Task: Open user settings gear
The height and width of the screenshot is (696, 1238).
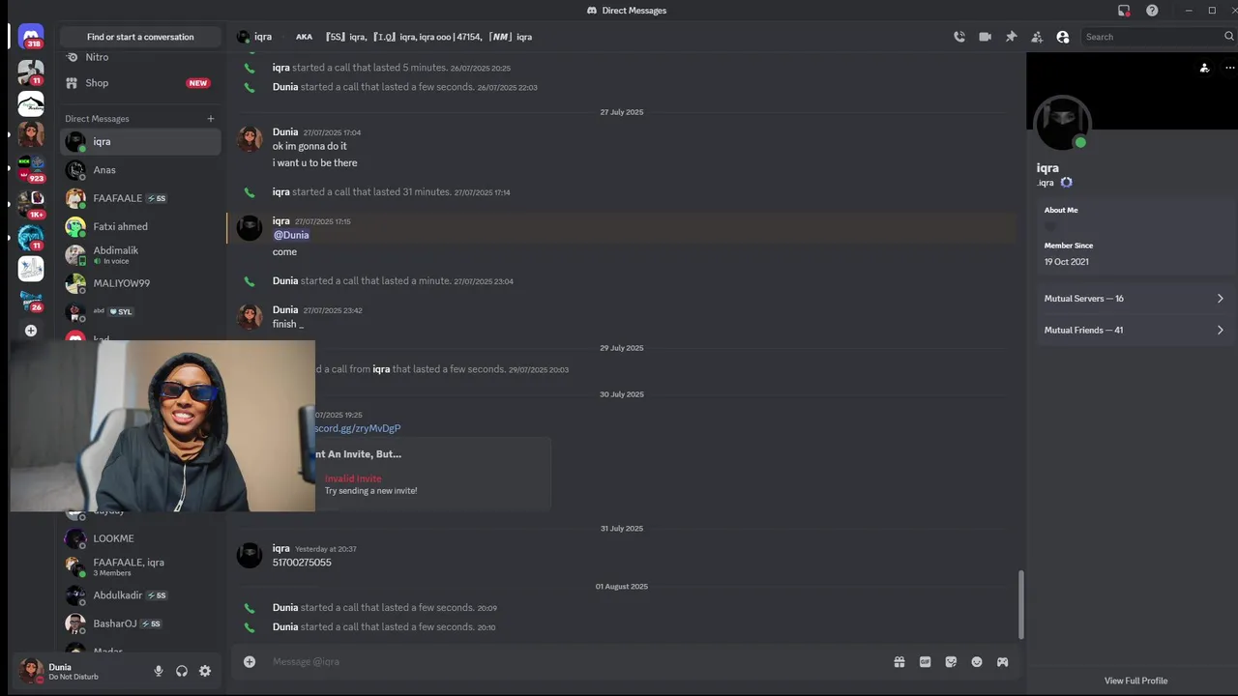Action: [x=205, y=671]
